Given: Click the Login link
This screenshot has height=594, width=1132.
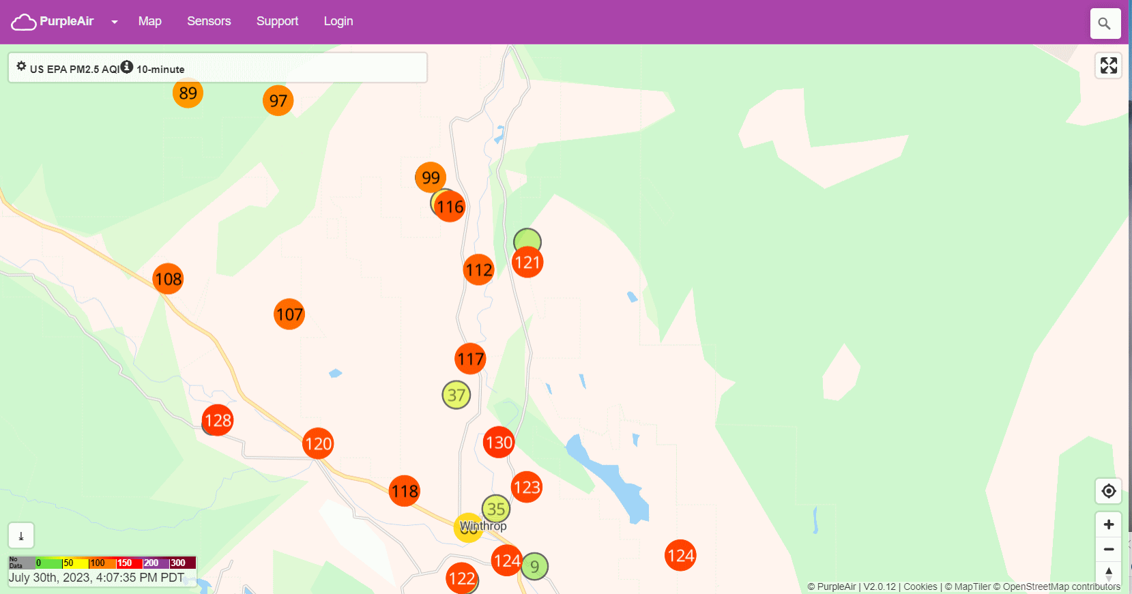Looking at the screenshot, I should (x=338, y=21).
